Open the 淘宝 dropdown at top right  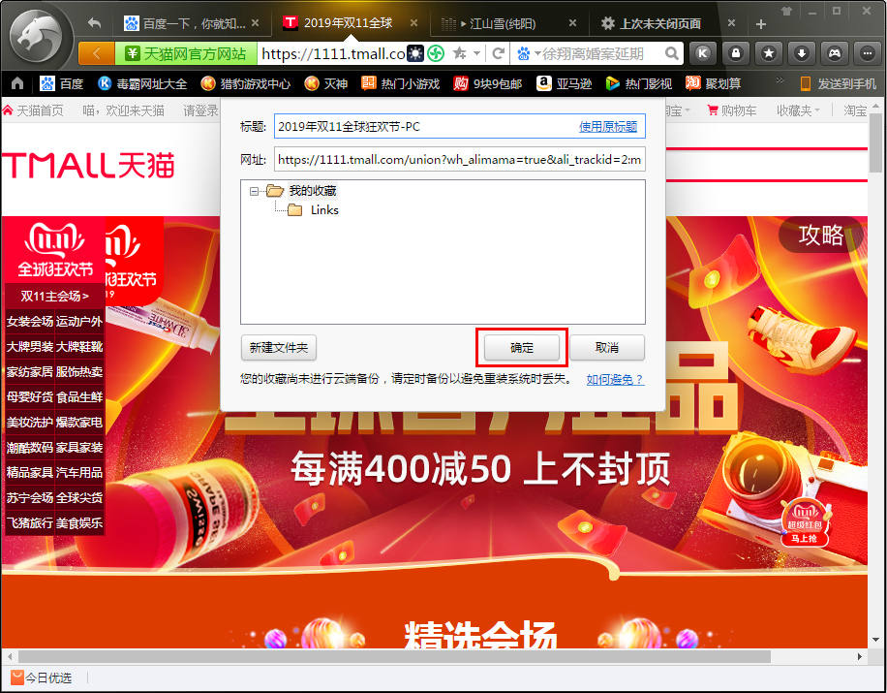pos(857,110)
